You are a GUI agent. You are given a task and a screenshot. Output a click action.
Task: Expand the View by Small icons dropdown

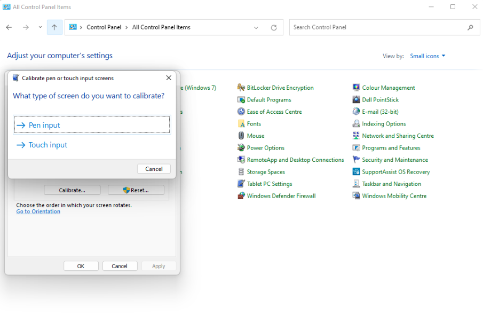427,56
